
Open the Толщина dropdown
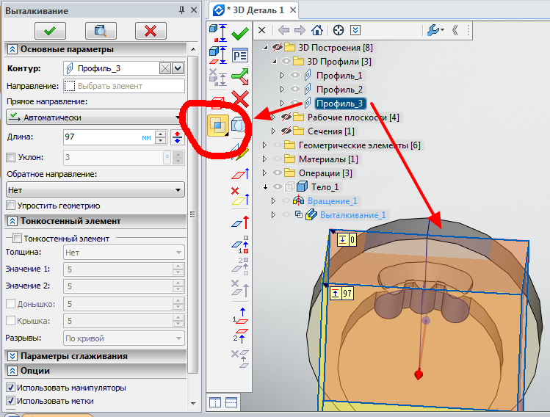point(124,252)
